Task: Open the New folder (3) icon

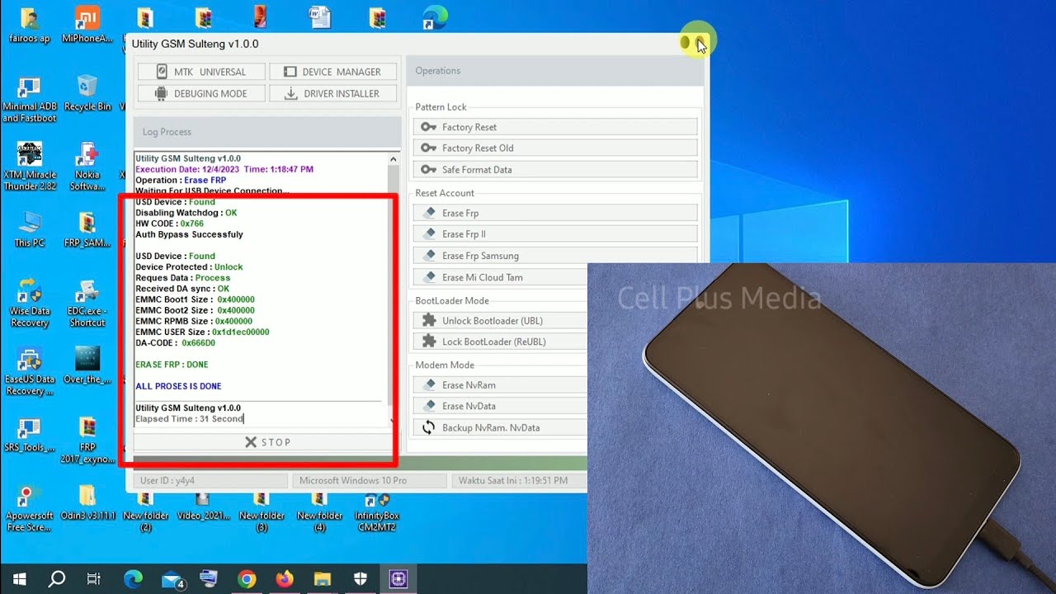Action: [262, 511]
